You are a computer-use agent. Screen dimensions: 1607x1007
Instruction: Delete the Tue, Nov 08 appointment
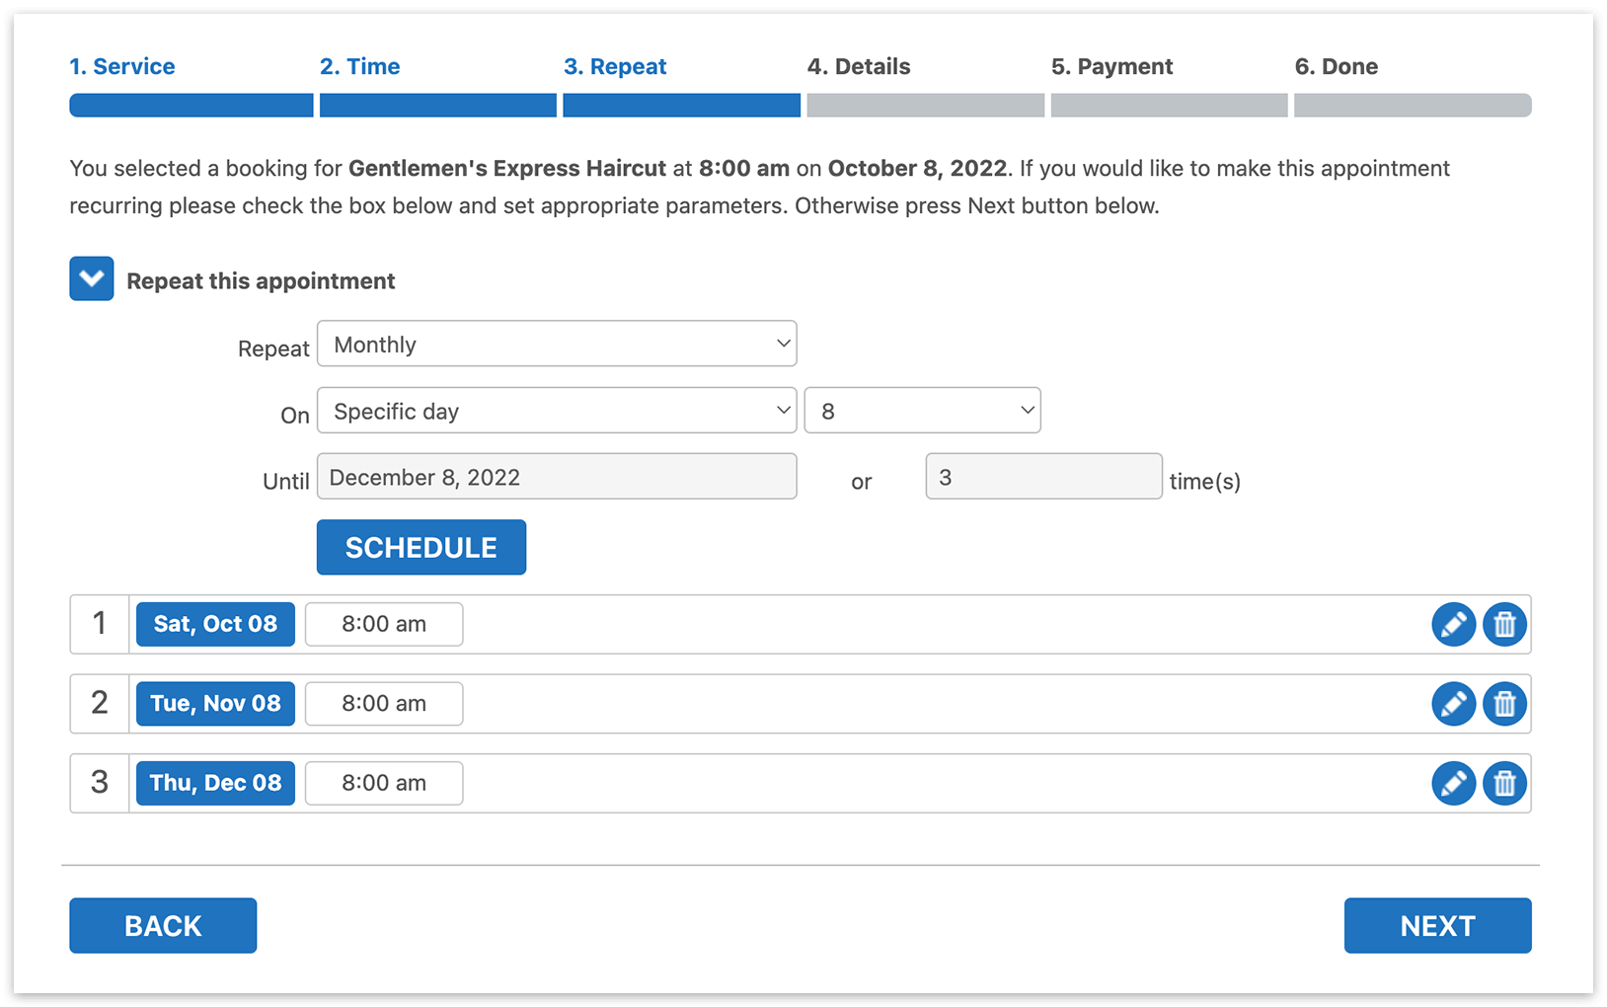[x=1504, y=704]
